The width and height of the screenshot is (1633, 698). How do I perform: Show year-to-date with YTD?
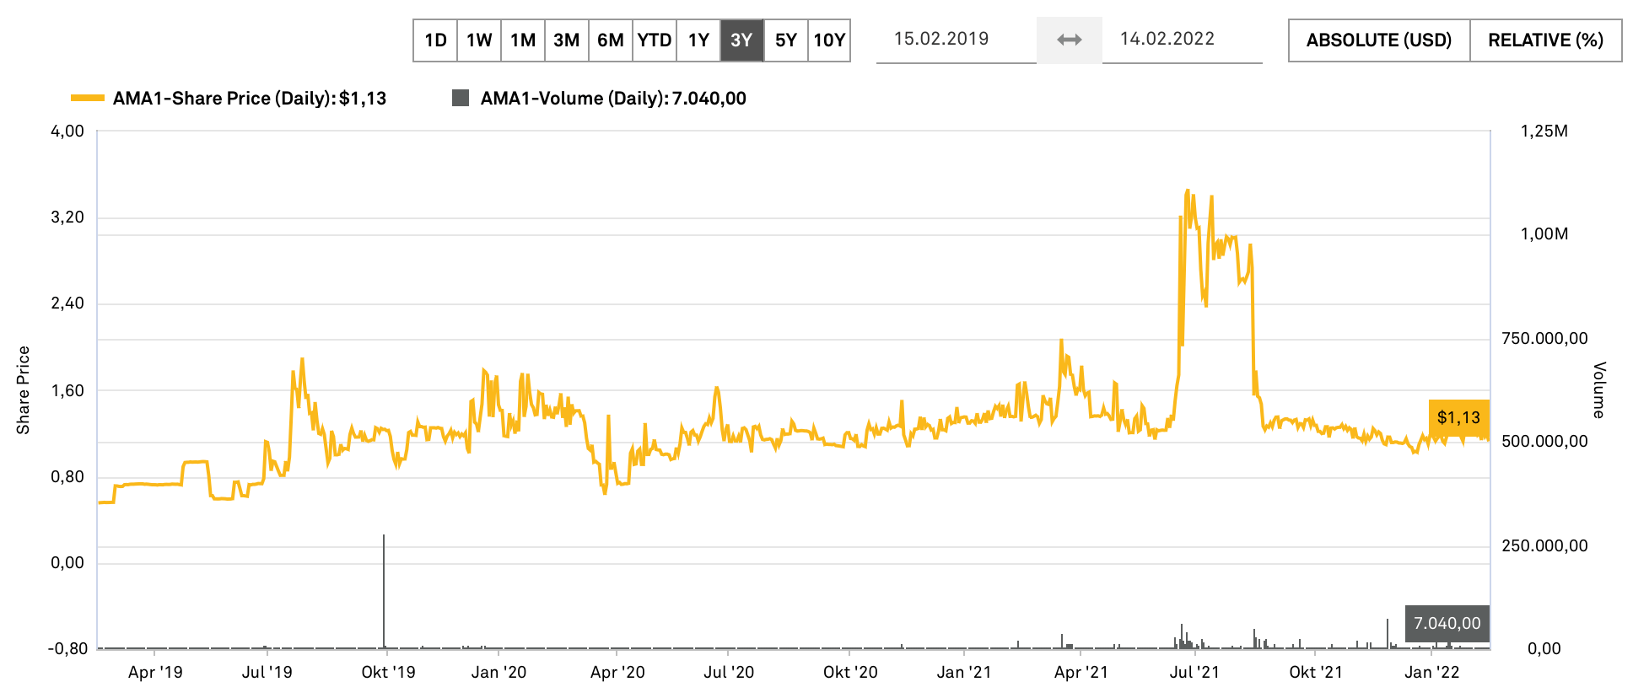coord(655,40)
